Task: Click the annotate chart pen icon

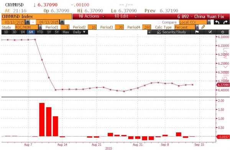Action: coord(210,32)
